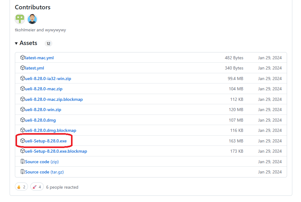Image resolution: width=301 pixels, height=202 pixels.
Task: Download latest.yml file
Action: point(34,68)
